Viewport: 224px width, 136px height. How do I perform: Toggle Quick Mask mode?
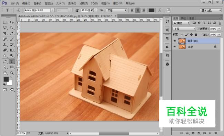point(5,90)
